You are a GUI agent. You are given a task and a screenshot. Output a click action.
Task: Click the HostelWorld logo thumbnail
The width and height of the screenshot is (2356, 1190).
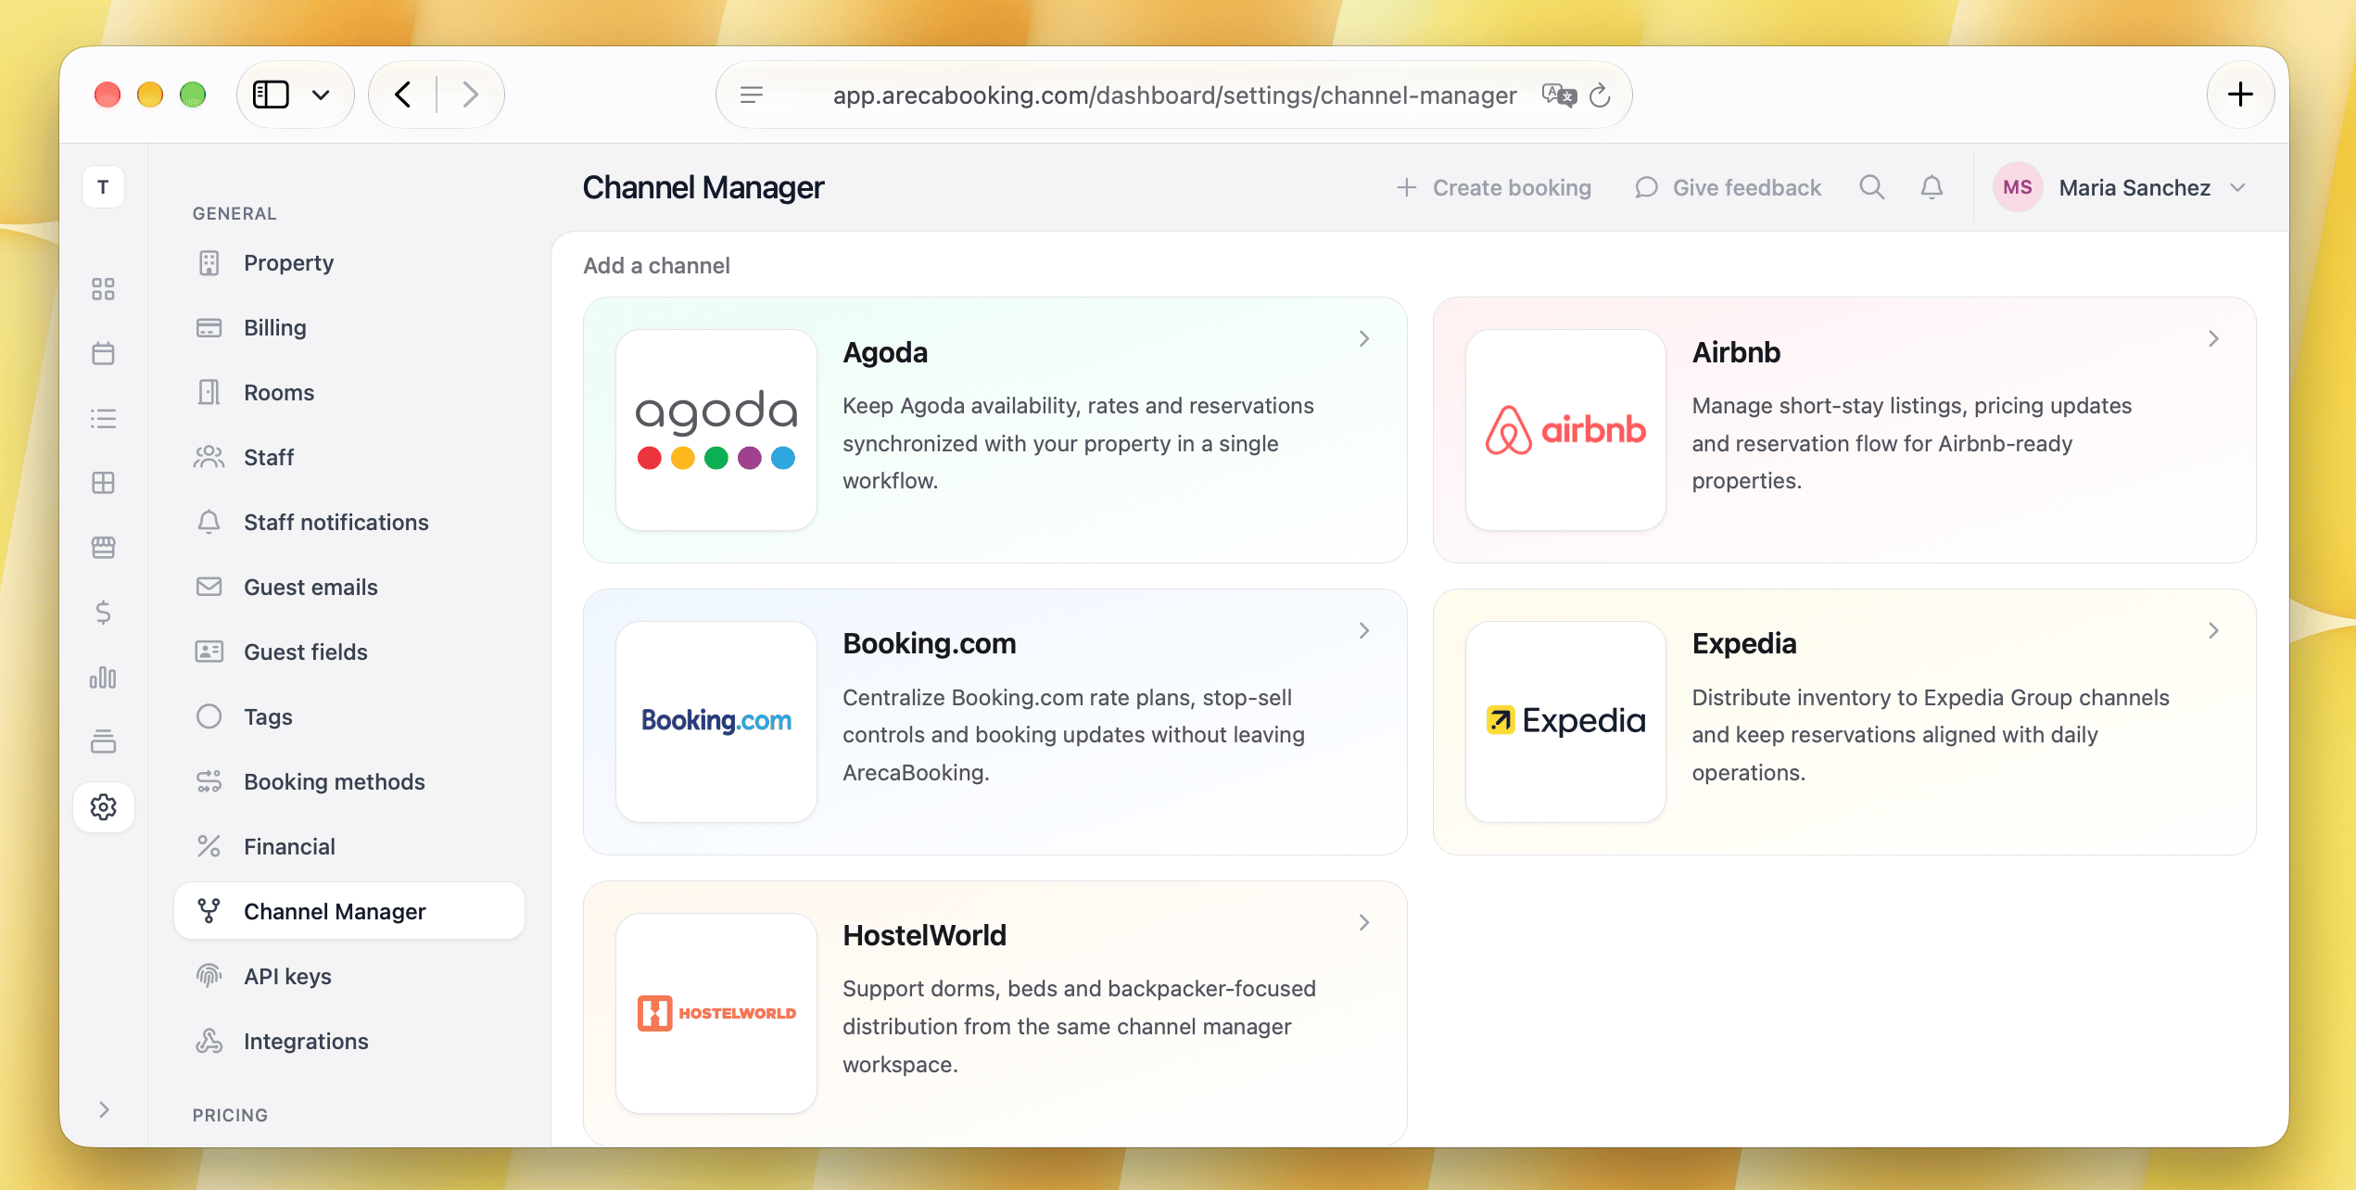[716, 1013]
